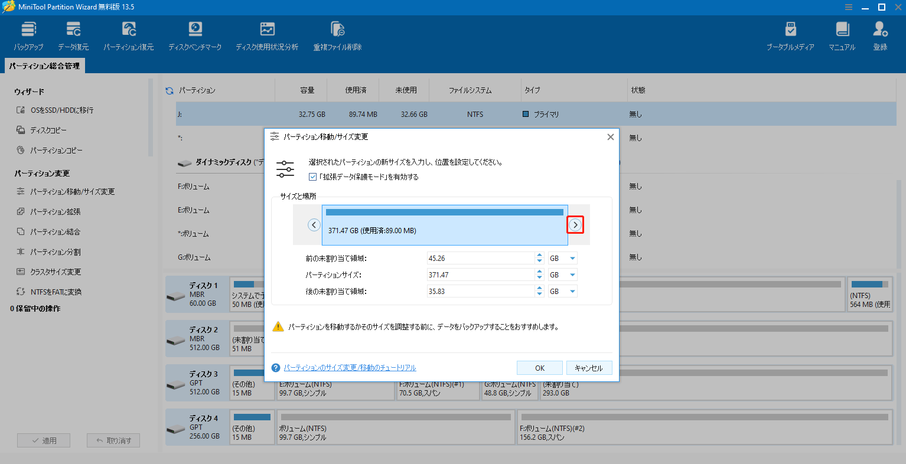This screenshot has width=906, height=464.
Task: Open パーティション復元 (Partition Recovery)
Action: coord(128,34)
